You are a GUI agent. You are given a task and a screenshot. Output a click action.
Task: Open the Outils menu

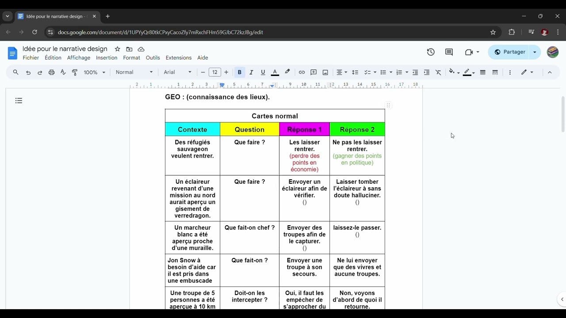point(153,58)
